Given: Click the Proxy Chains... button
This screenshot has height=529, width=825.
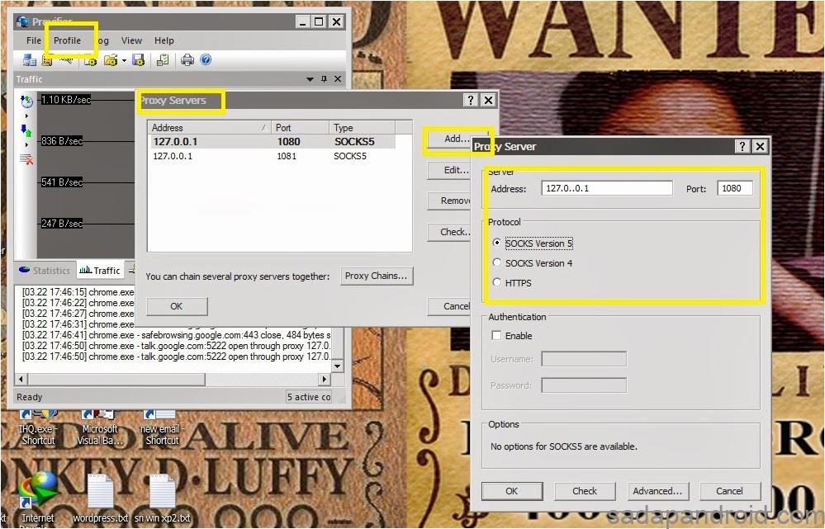Looking at the screenshot, I should point(377,276).
